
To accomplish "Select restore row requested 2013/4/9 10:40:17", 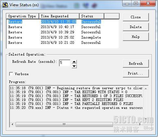I will click(x=63, y=27).
